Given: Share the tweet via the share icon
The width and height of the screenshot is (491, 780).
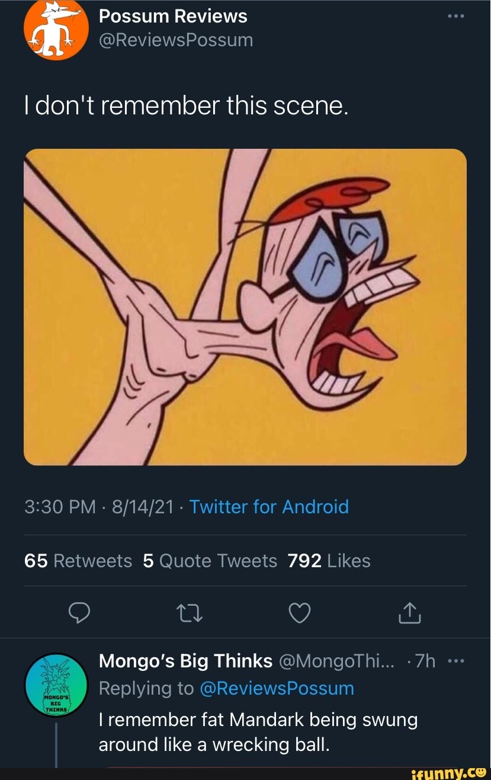Looking at the screenshot, I should (409, 614).
